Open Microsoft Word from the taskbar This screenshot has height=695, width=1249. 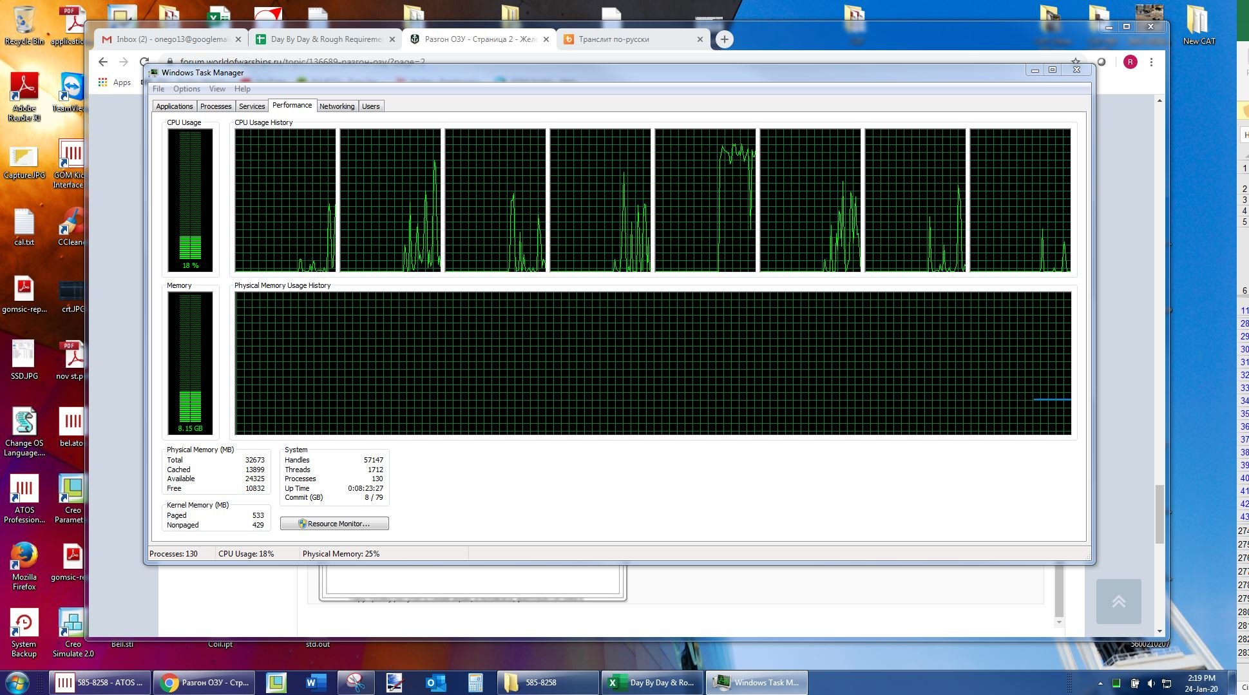pos(316,682)
